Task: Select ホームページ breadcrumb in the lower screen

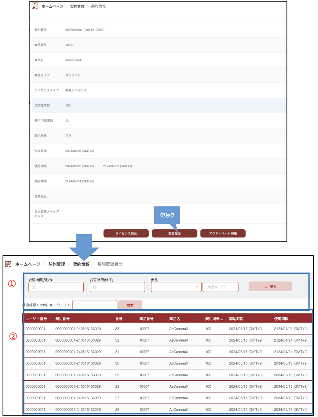Action: click(27, 264)
